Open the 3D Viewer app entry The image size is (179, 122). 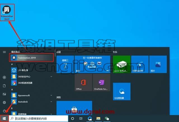pyautogui.click(x=32, y=70)
